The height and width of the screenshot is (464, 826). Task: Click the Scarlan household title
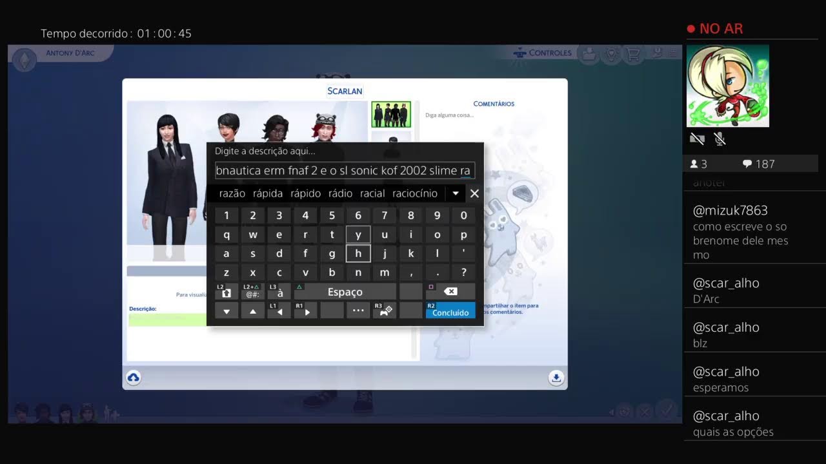345,91
